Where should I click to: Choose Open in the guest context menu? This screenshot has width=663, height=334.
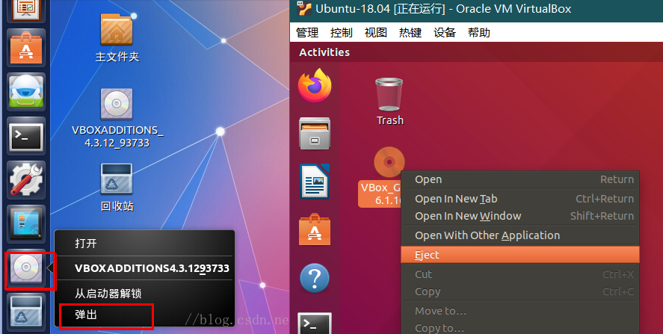[x=520, y=179]
